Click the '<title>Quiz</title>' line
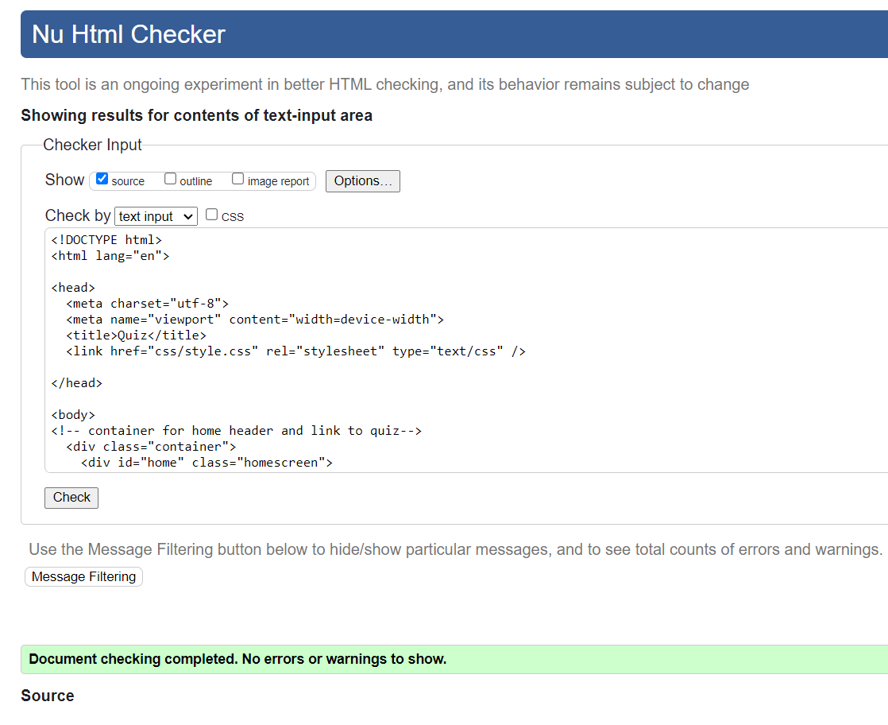This screenshot has width=888, height=725. [136, 335]
